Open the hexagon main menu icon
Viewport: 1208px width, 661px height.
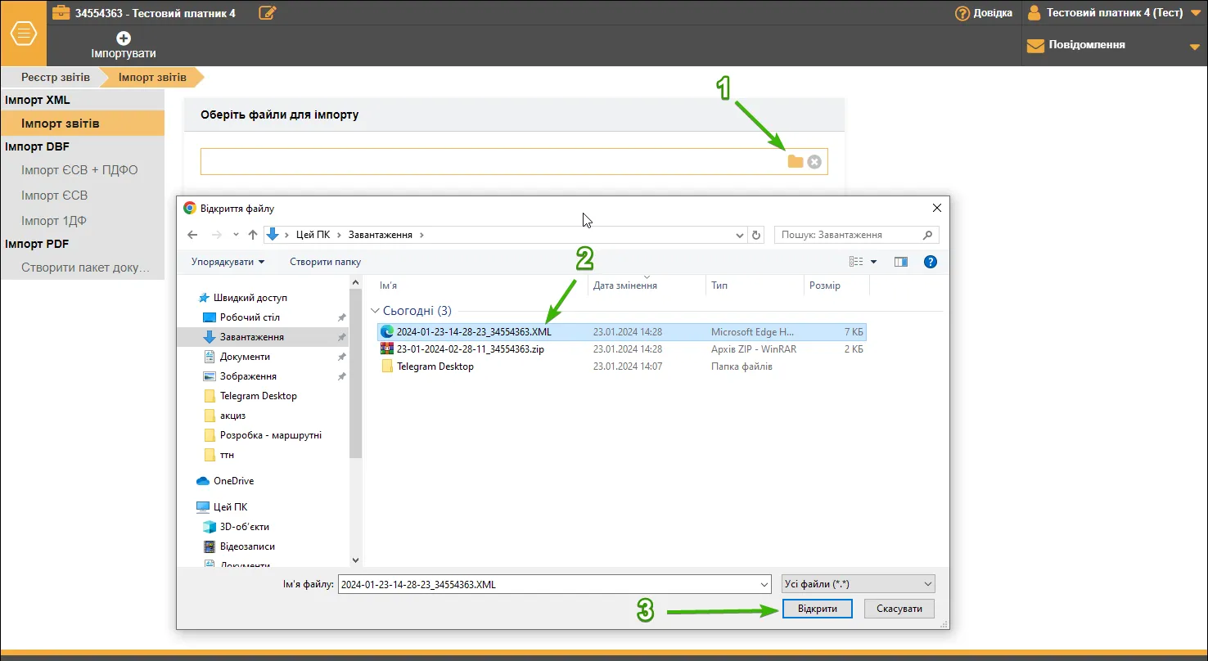click(24, 34)
